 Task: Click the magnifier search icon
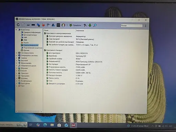click(95, 25)
